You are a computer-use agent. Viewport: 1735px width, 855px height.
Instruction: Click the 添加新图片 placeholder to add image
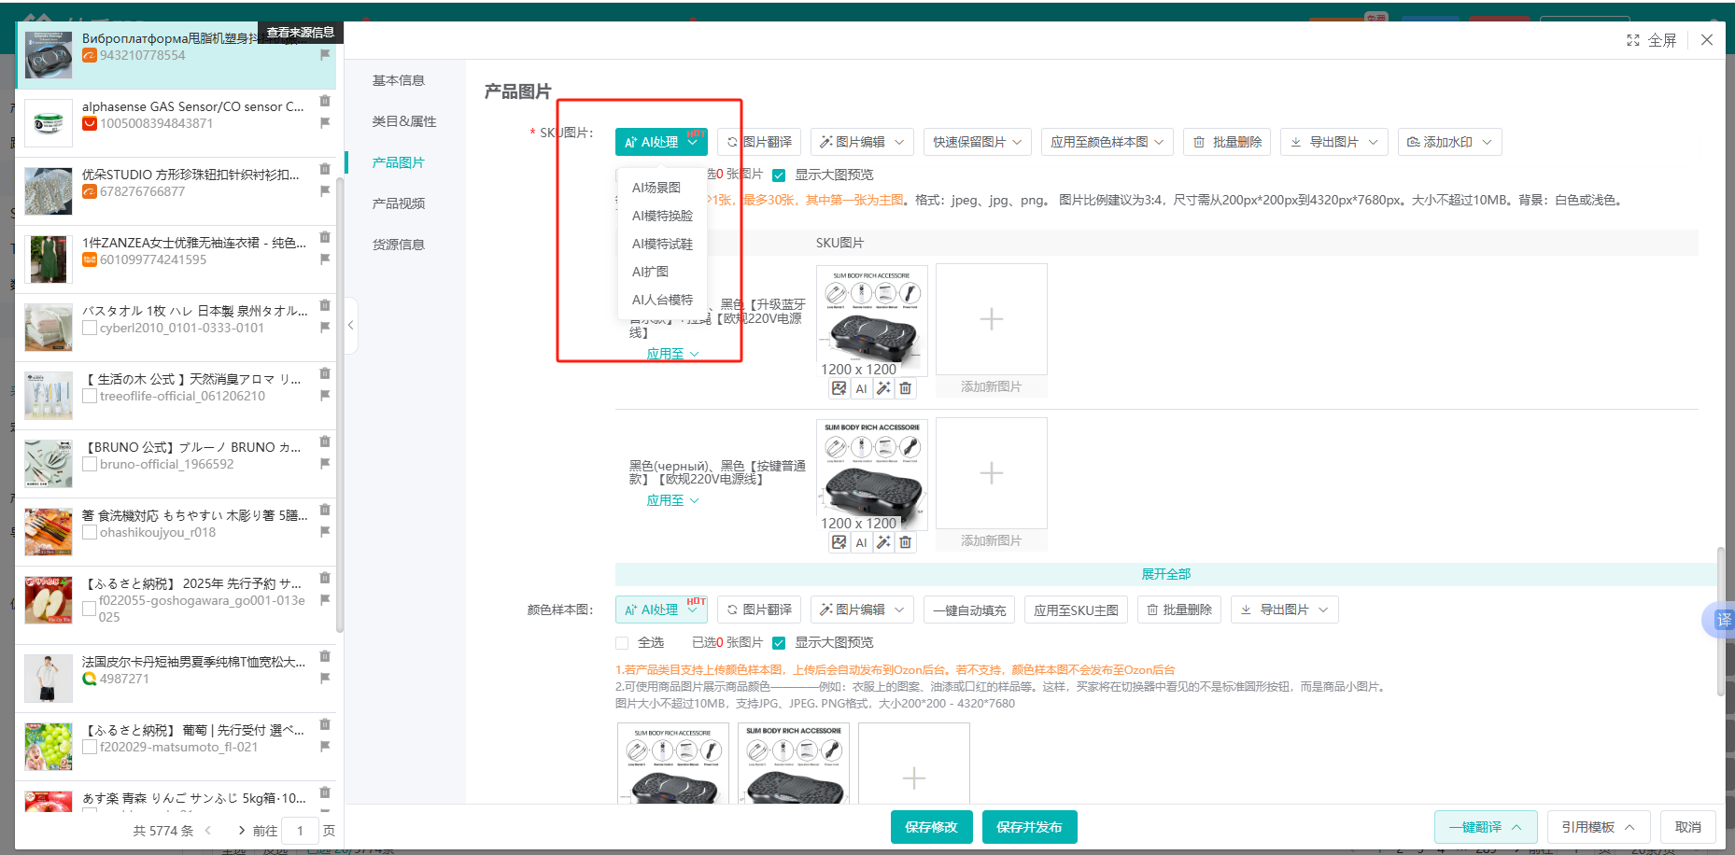point(991,319)
